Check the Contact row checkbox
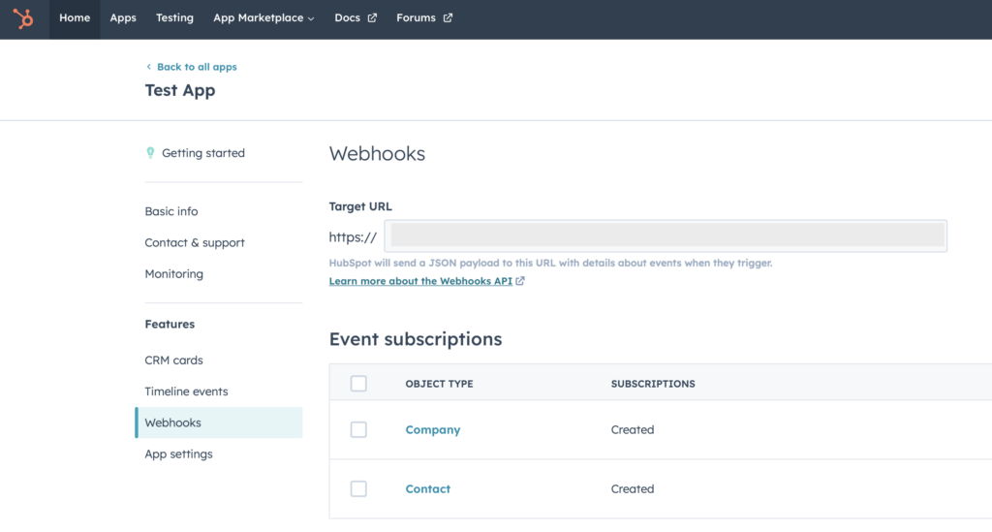This screenshot has width=992, height=532. [358, 489]
